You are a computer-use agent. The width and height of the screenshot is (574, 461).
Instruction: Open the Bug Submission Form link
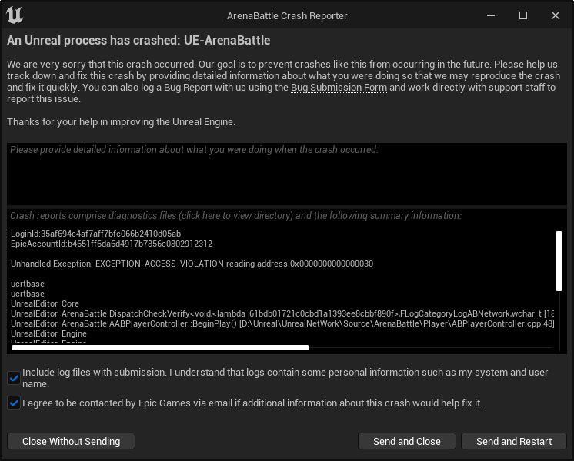[339, 88]
